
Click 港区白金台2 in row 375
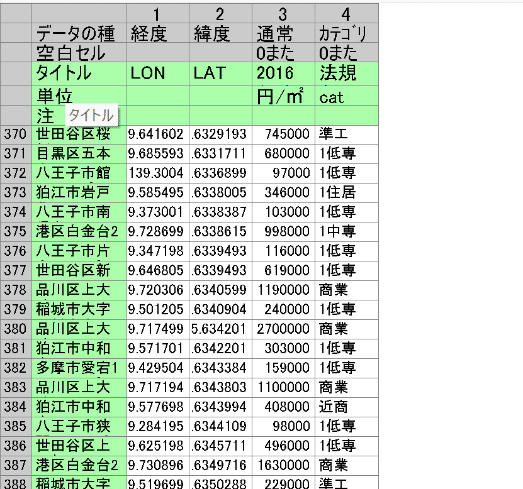pos(79,232)
